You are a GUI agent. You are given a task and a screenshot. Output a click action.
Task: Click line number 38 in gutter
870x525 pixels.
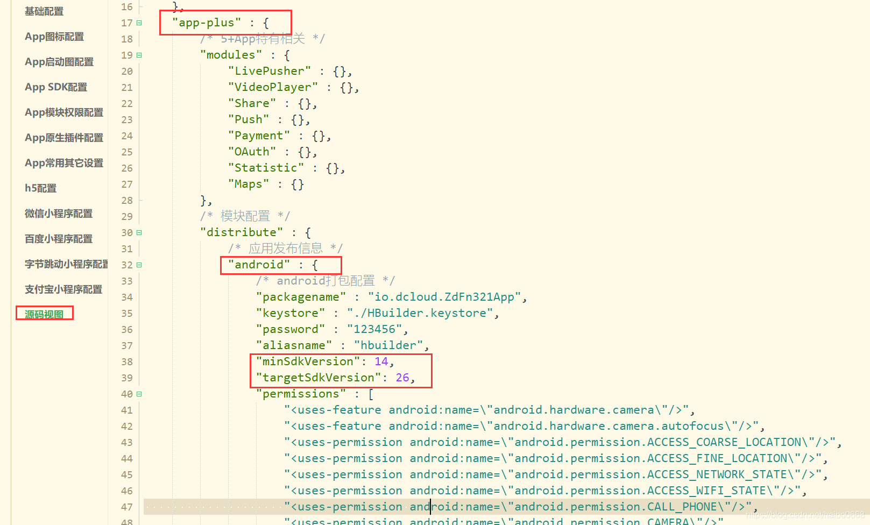(127, 362)
